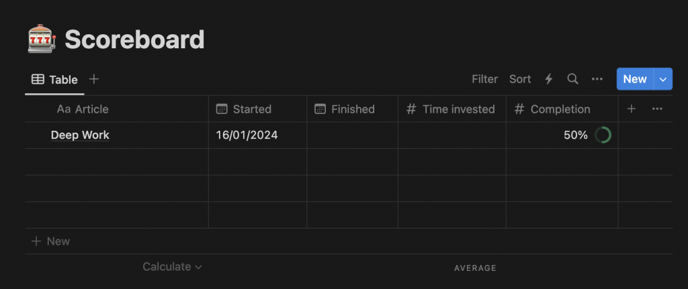This screenshot has width=688, height=289.
Task: Open the Filter menu
Action: [x=484, y=79]
